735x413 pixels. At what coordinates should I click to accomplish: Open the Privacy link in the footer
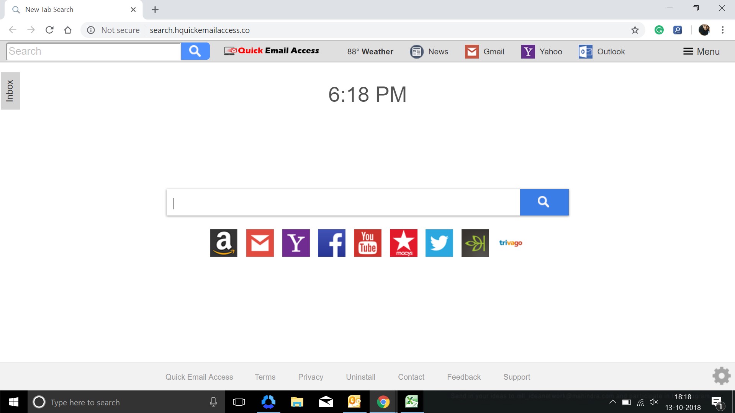point(310,377)
